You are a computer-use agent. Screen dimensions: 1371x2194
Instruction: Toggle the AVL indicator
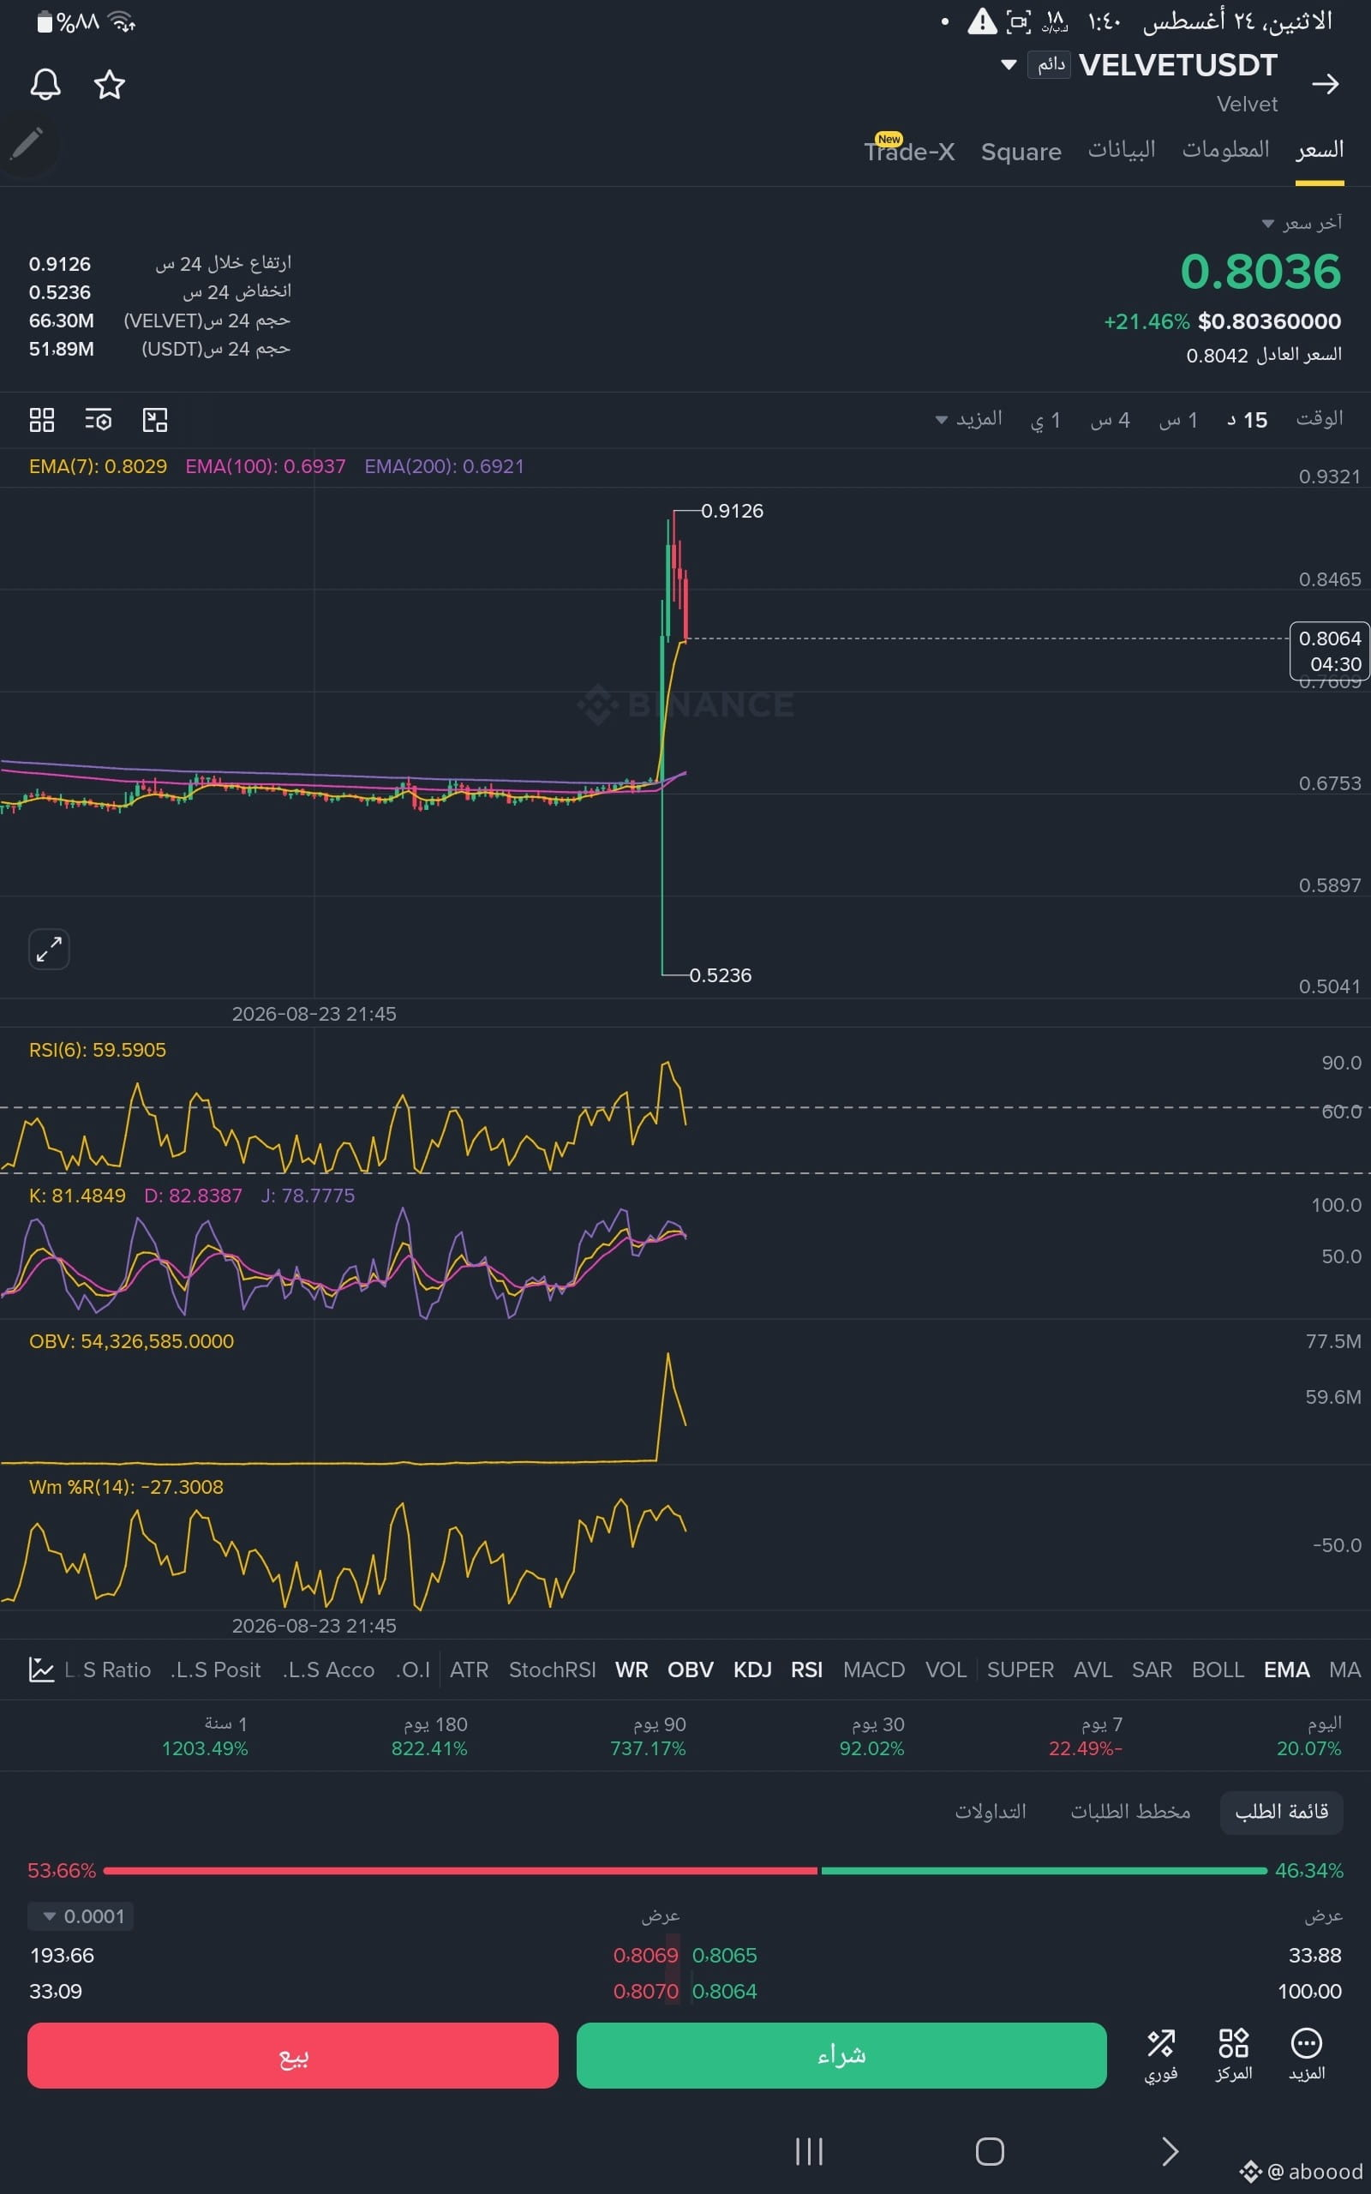(x=1093, y=1669)
